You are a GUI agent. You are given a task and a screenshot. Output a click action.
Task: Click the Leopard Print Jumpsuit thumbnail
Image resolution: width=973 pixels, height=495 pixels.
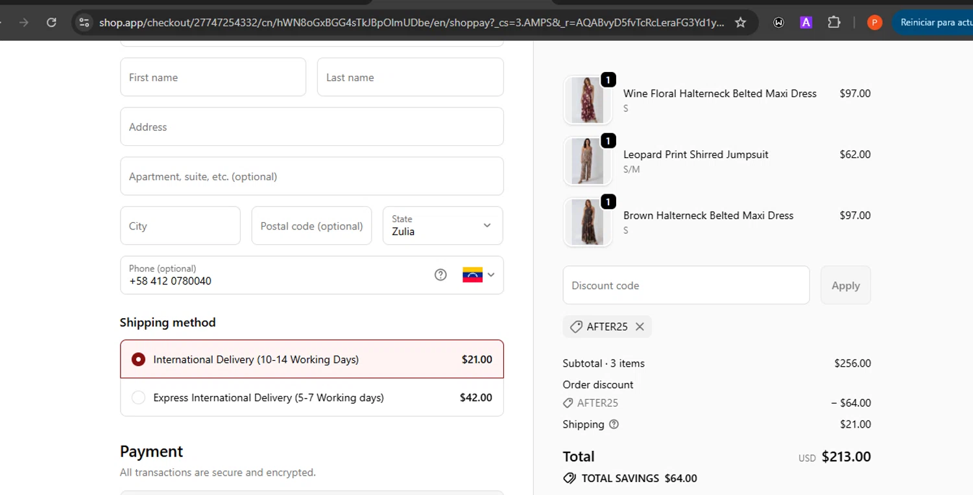point(588,161)
